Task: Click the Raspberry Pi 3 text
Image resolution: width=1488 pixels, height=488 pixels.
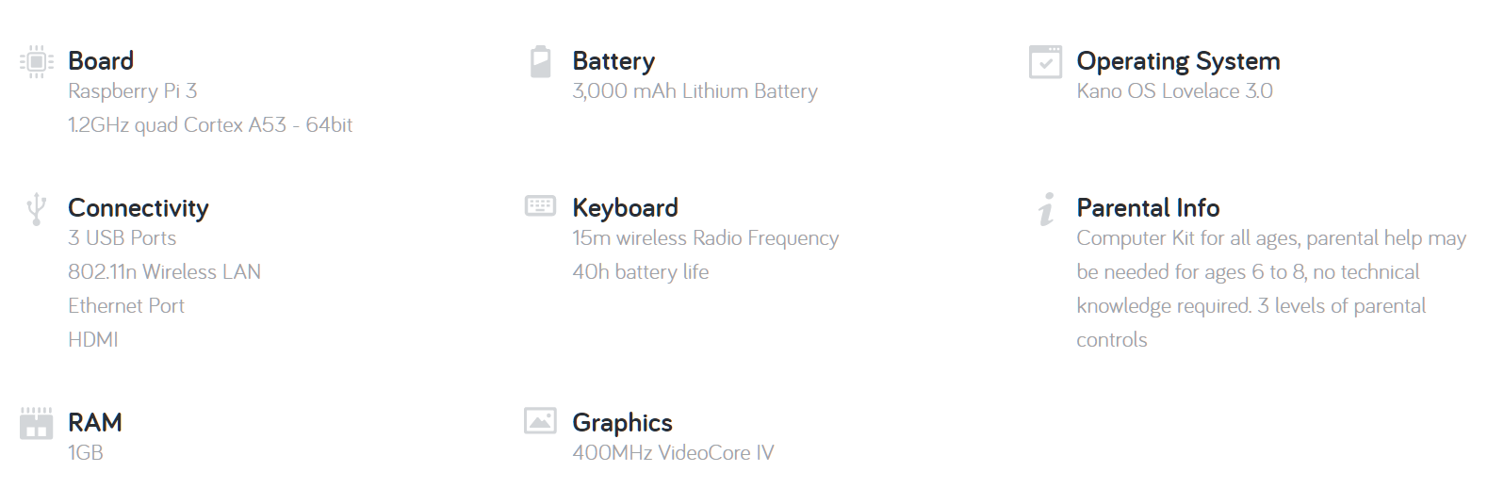Action: click(133, 91)
